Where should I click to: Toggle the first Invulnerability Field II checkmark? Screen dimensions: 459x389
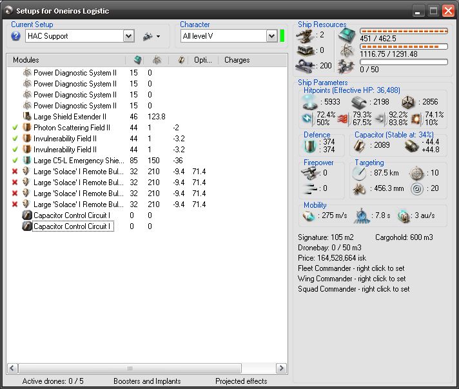point(15,139)
